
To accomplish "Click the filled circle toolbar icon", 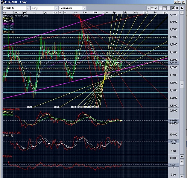I will tap(177, 8).
